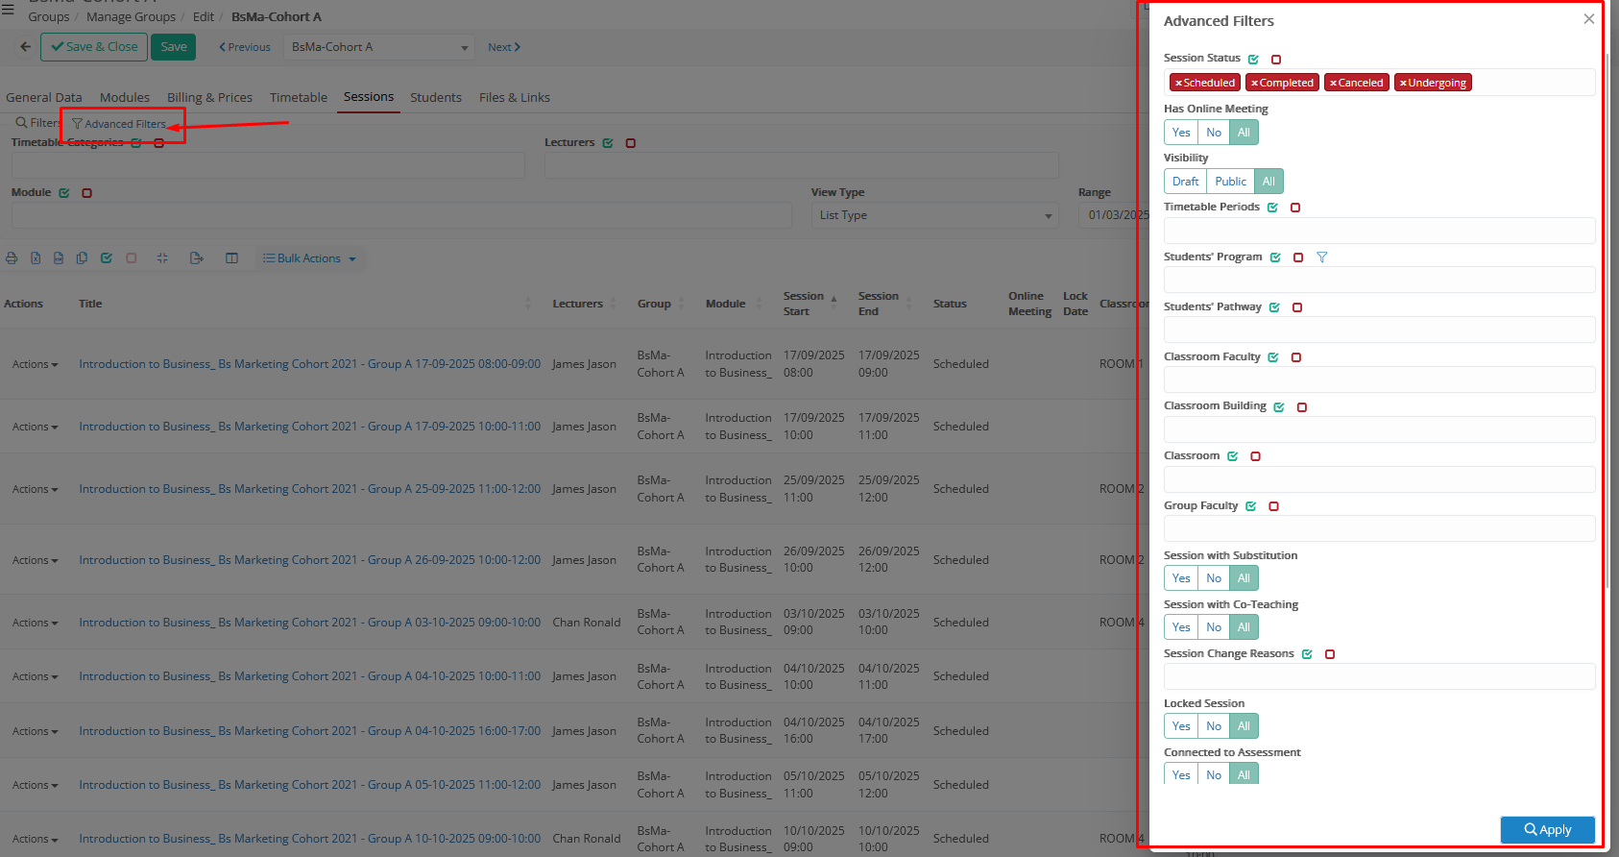Open the Bulk Actions dropdown
Image resolution: width=1619 pixels, height=857 pixels.
(x=309, y=258)
